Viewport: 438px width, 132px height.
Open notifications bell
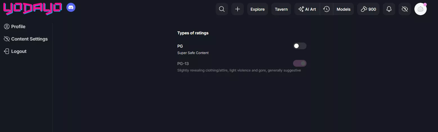click(389, 9)
